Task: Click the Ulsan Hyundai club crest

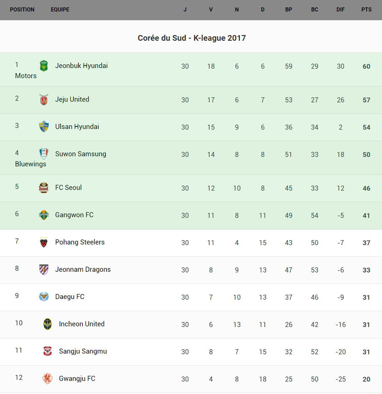Action: (x=44, y=127)
